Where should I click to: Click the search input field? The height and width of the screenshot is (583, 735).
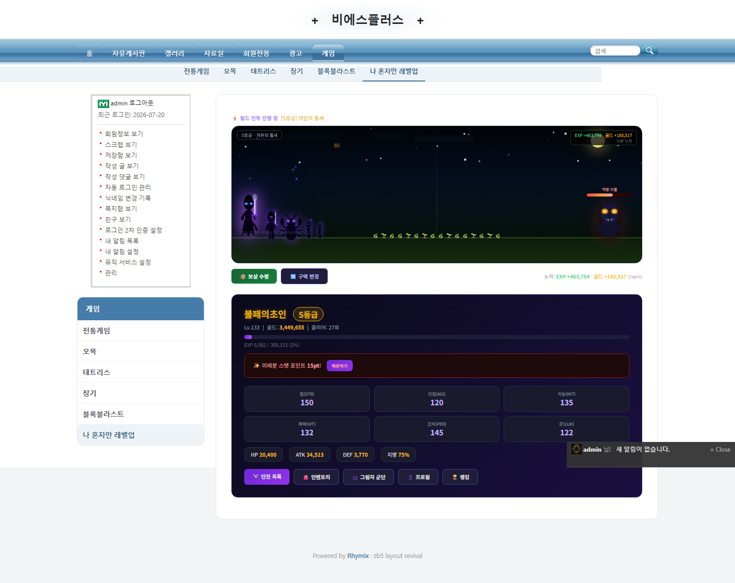pos(615,51)
